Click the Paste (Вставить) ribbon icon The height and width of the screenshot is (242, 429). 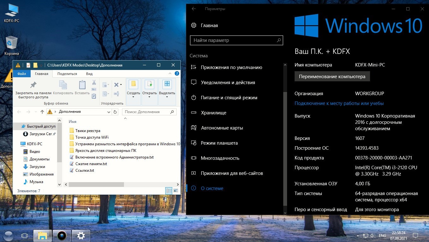tap(82, 85)
